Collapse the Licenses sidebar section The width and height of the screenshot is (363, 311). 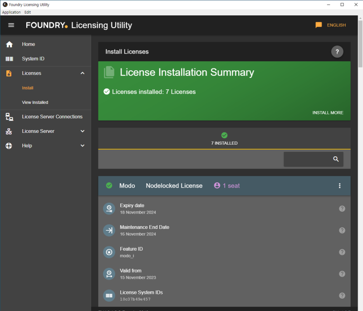[x=83, y=73]
